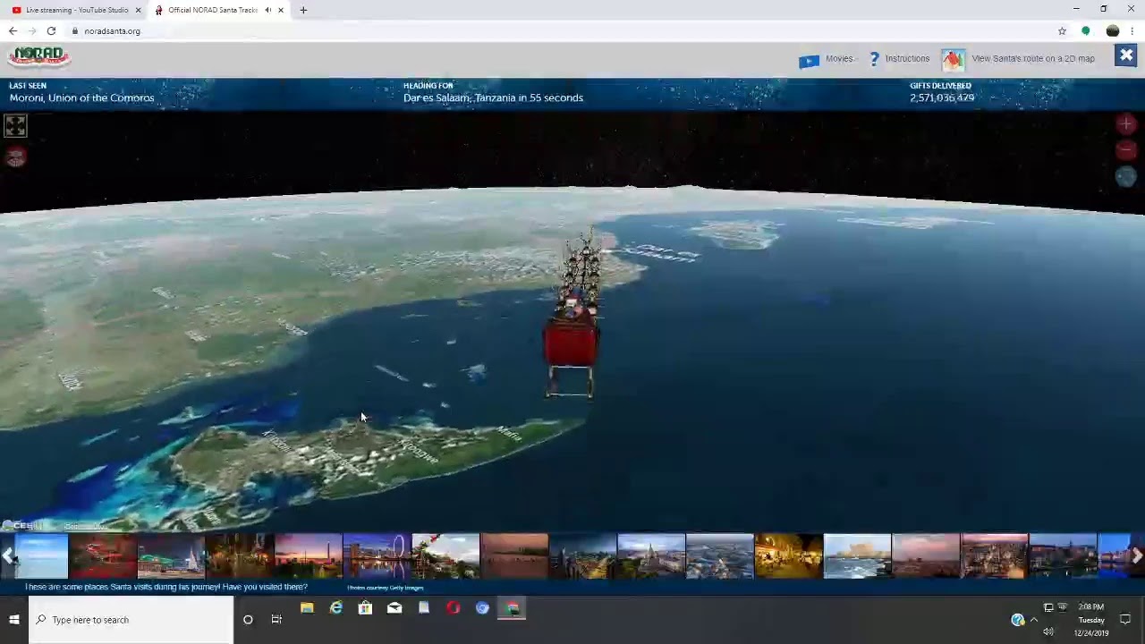Click the NORAD logo
Viewport: 1145px width, 644px height.
click(38, 56)
